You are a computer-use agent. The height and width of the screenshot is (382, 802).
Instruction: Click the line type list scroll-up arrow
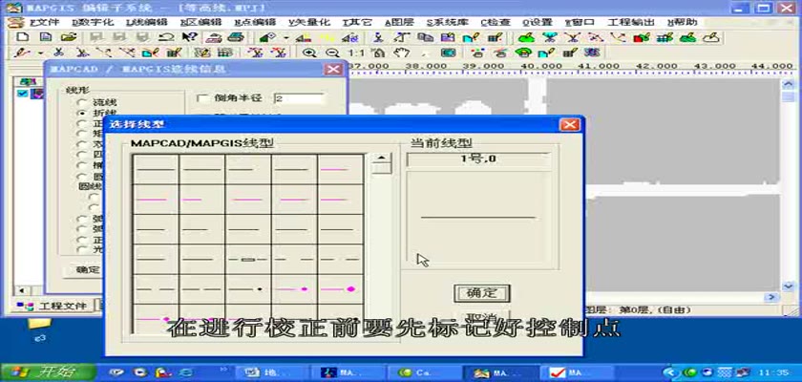(x=381, y=158)
